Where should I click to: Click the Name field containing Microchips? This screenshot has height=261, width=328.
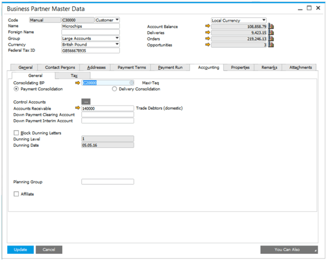pyautogui.click(x=90, y=26)
